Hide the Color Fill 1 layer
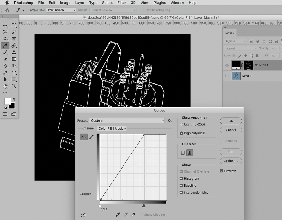This screenshot has height=220, width=282. coord(227,65)
